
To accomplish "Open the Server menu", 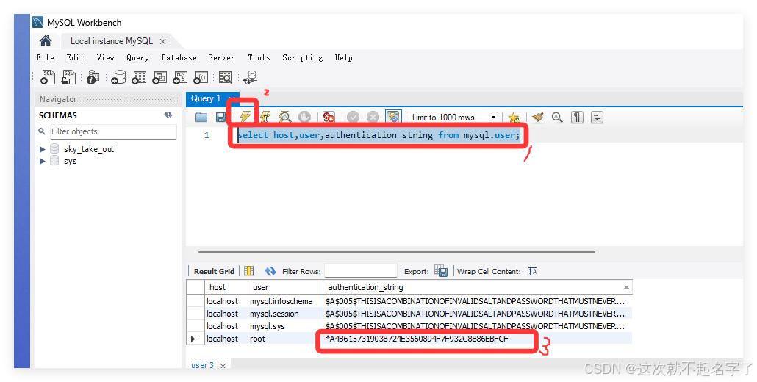I will [x=221, y=57].
